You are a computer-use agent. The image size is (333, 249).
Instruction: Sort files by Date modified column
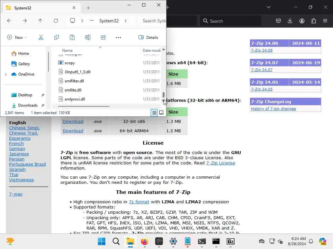pos(152,51)
